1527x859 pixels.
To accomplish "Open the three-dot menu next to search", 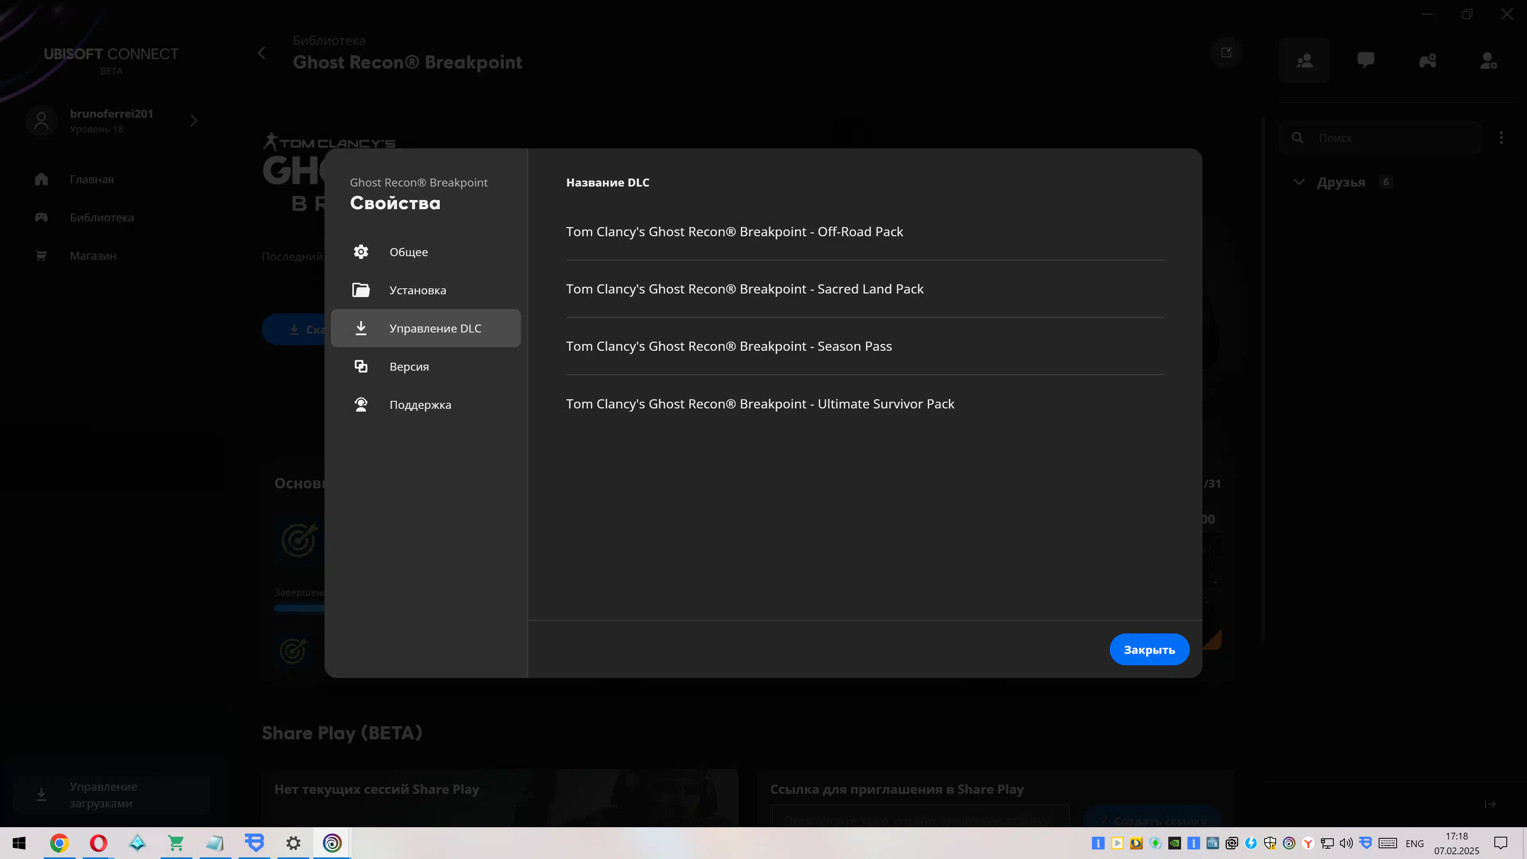I will [x=1502, y=138].
